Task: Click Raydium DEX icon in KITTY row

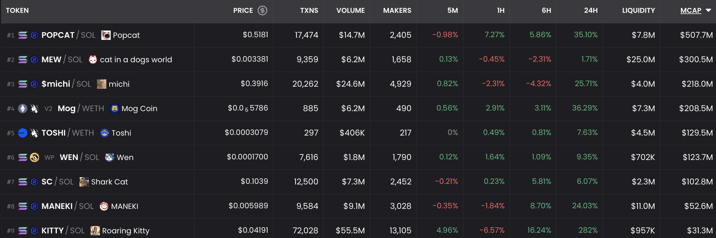Action: coord(34,231)
